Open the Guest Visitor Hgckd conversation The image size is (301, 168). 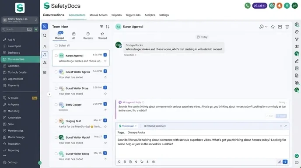point(81,140)
